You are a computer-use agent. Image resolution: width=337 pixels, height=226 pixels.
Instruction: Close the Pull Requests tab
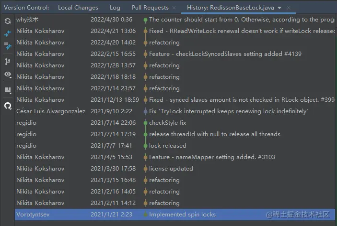click(x=174, y=8)
